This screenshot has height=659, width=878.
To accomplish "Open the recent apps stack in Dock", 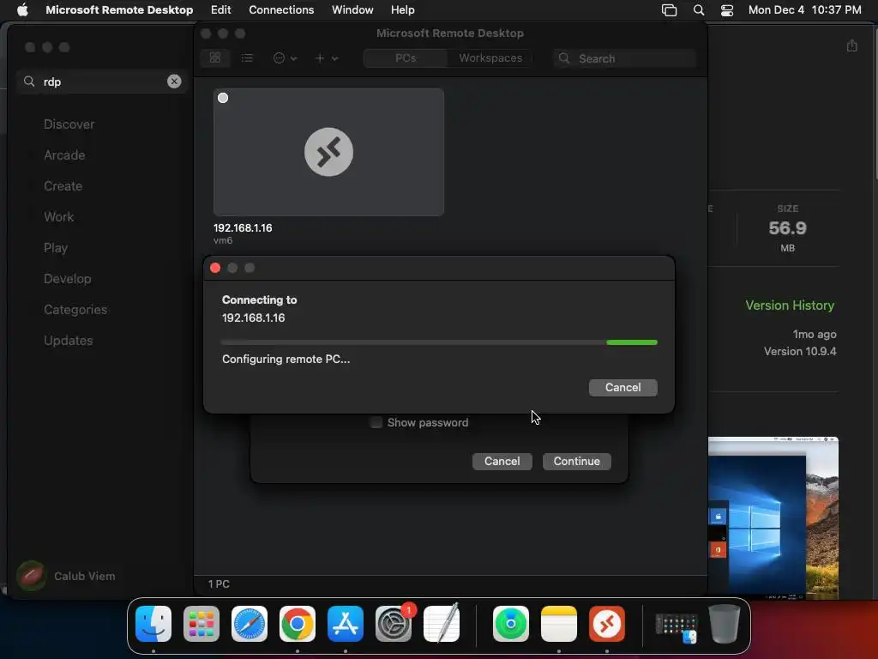I will 677,627.
